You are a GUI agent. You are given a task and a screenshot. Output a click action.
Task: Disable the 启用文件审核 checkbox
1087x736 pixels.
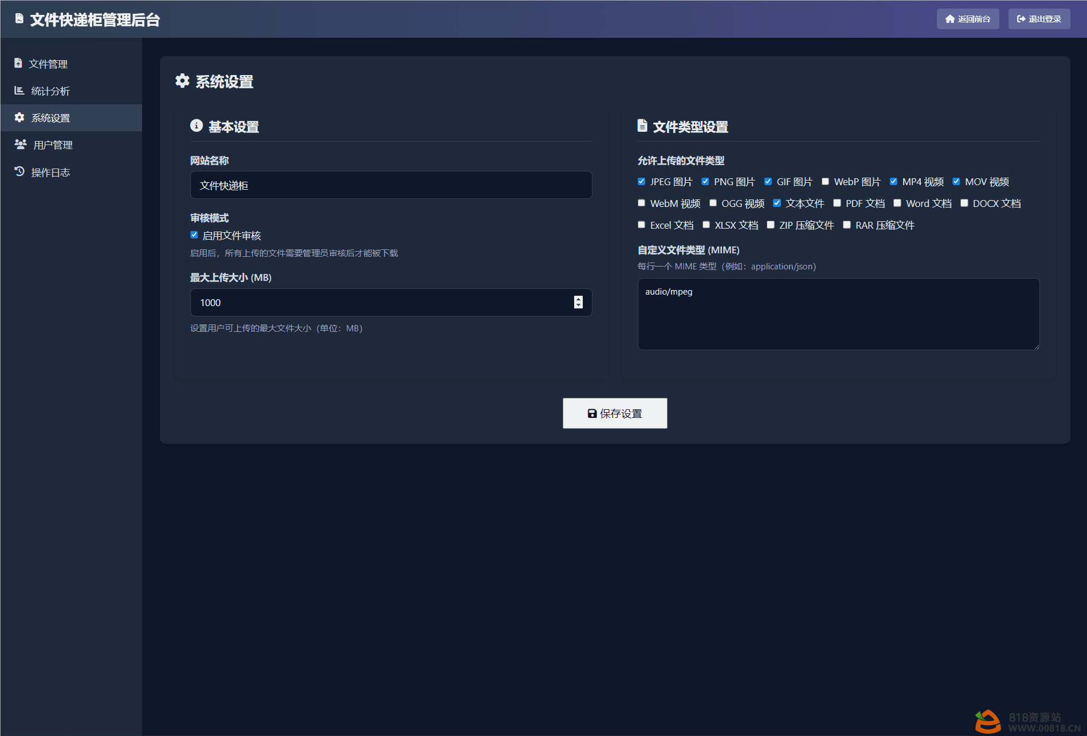point(194,234)
